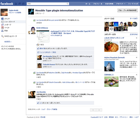Open Yujiro Araki profile photo in sidebar
The image size is (140, 120).
(x=4, y=12)
